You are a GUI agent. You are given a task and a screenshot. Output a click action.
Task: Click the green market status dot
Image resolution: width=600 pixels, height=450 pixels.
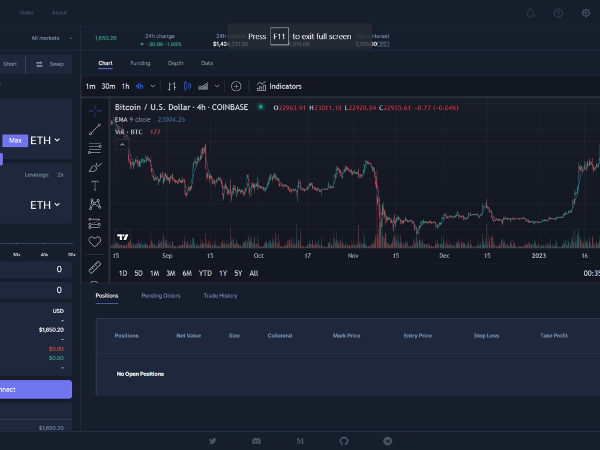point(260,107)
